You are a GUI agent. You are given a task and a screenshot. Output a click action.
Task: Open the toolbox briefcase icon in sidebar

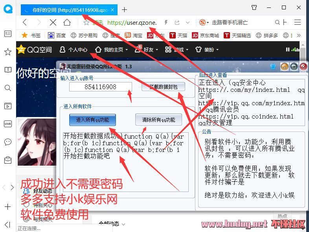7,160
